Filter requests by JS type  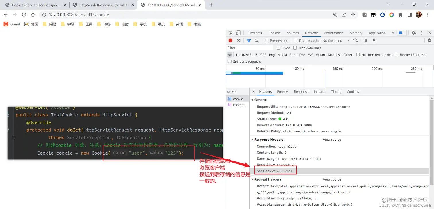256,55
